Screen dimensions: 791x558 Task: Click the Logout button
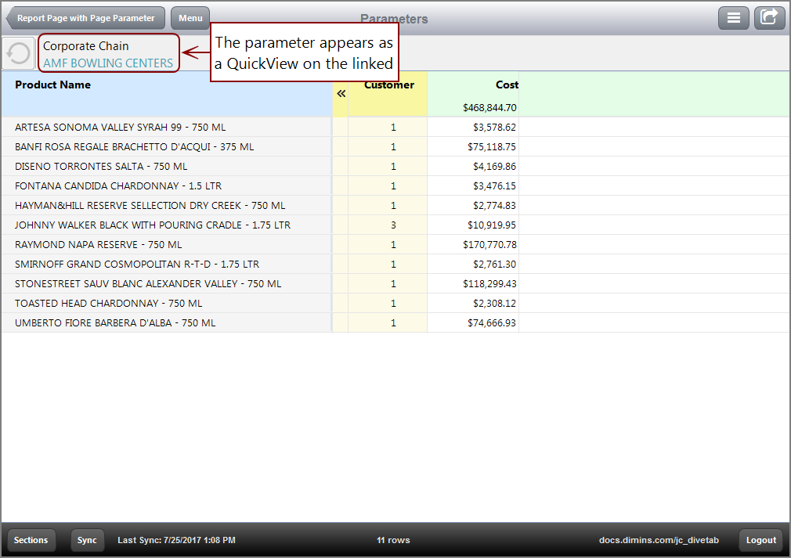pyautogui.click(x=760, y=540)
